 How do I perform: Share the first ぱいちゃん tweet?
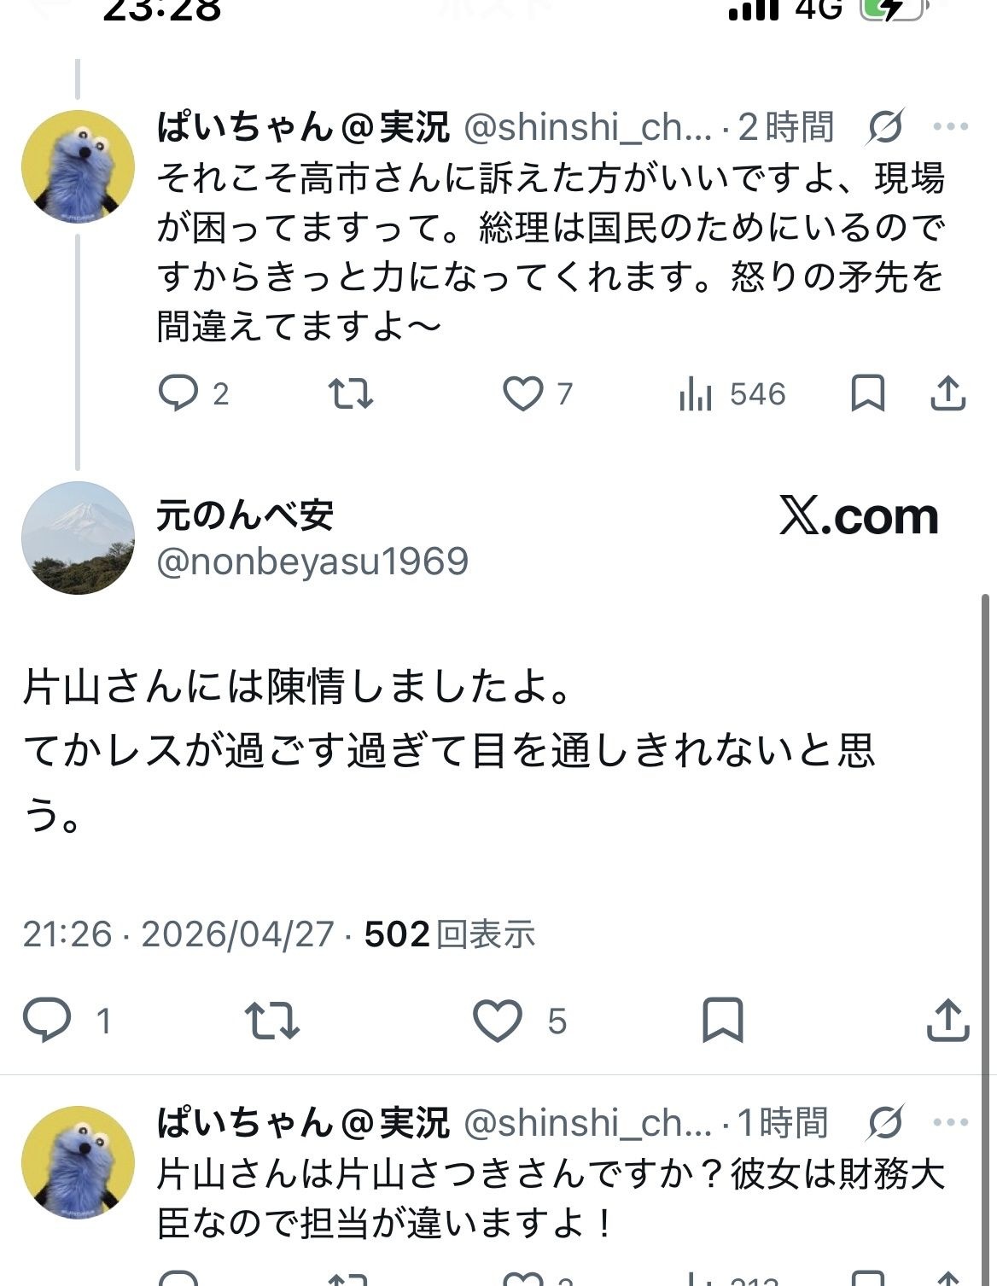(947, 393)
